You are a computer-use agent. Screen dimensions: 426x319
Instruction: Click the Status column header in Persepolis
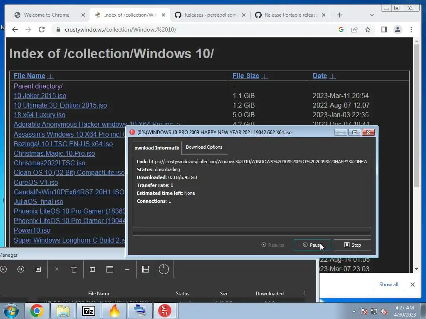tap(183, 294)
